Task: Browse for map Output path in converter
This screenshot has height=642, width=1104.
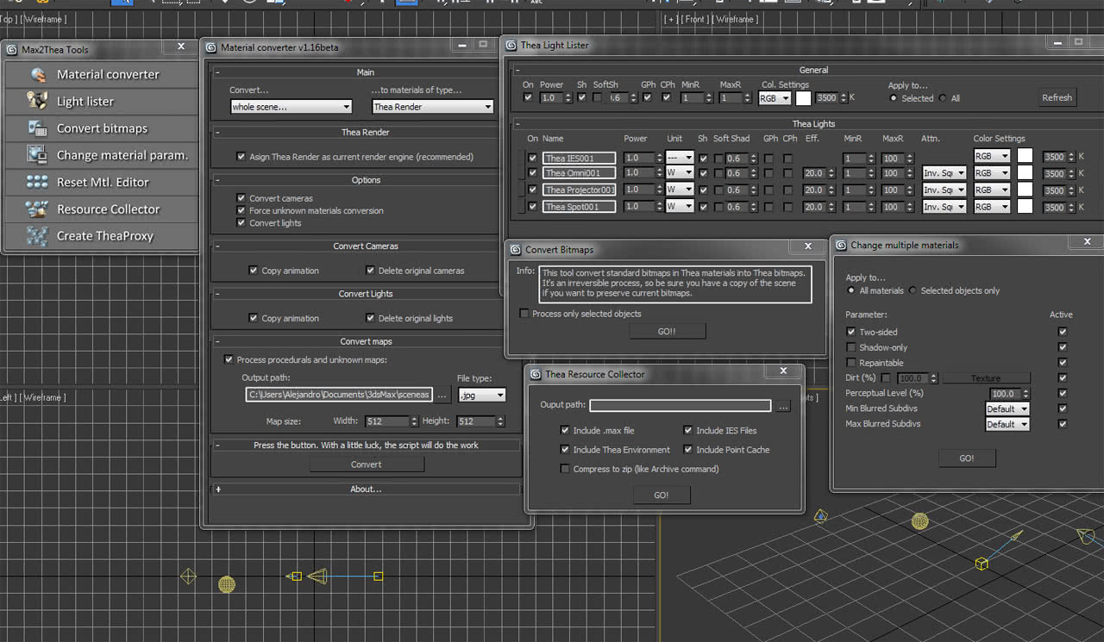Action: tap(442, 395)
